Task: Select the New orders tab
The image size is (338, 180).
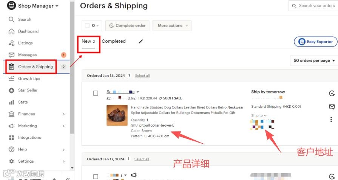Action: click(88, 41)
